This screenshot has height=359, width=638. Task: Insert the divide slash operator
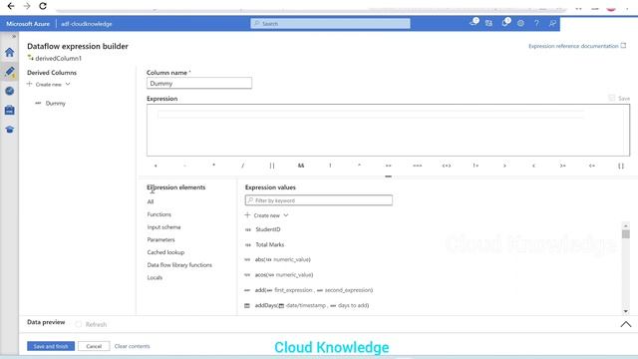point(243,166)
